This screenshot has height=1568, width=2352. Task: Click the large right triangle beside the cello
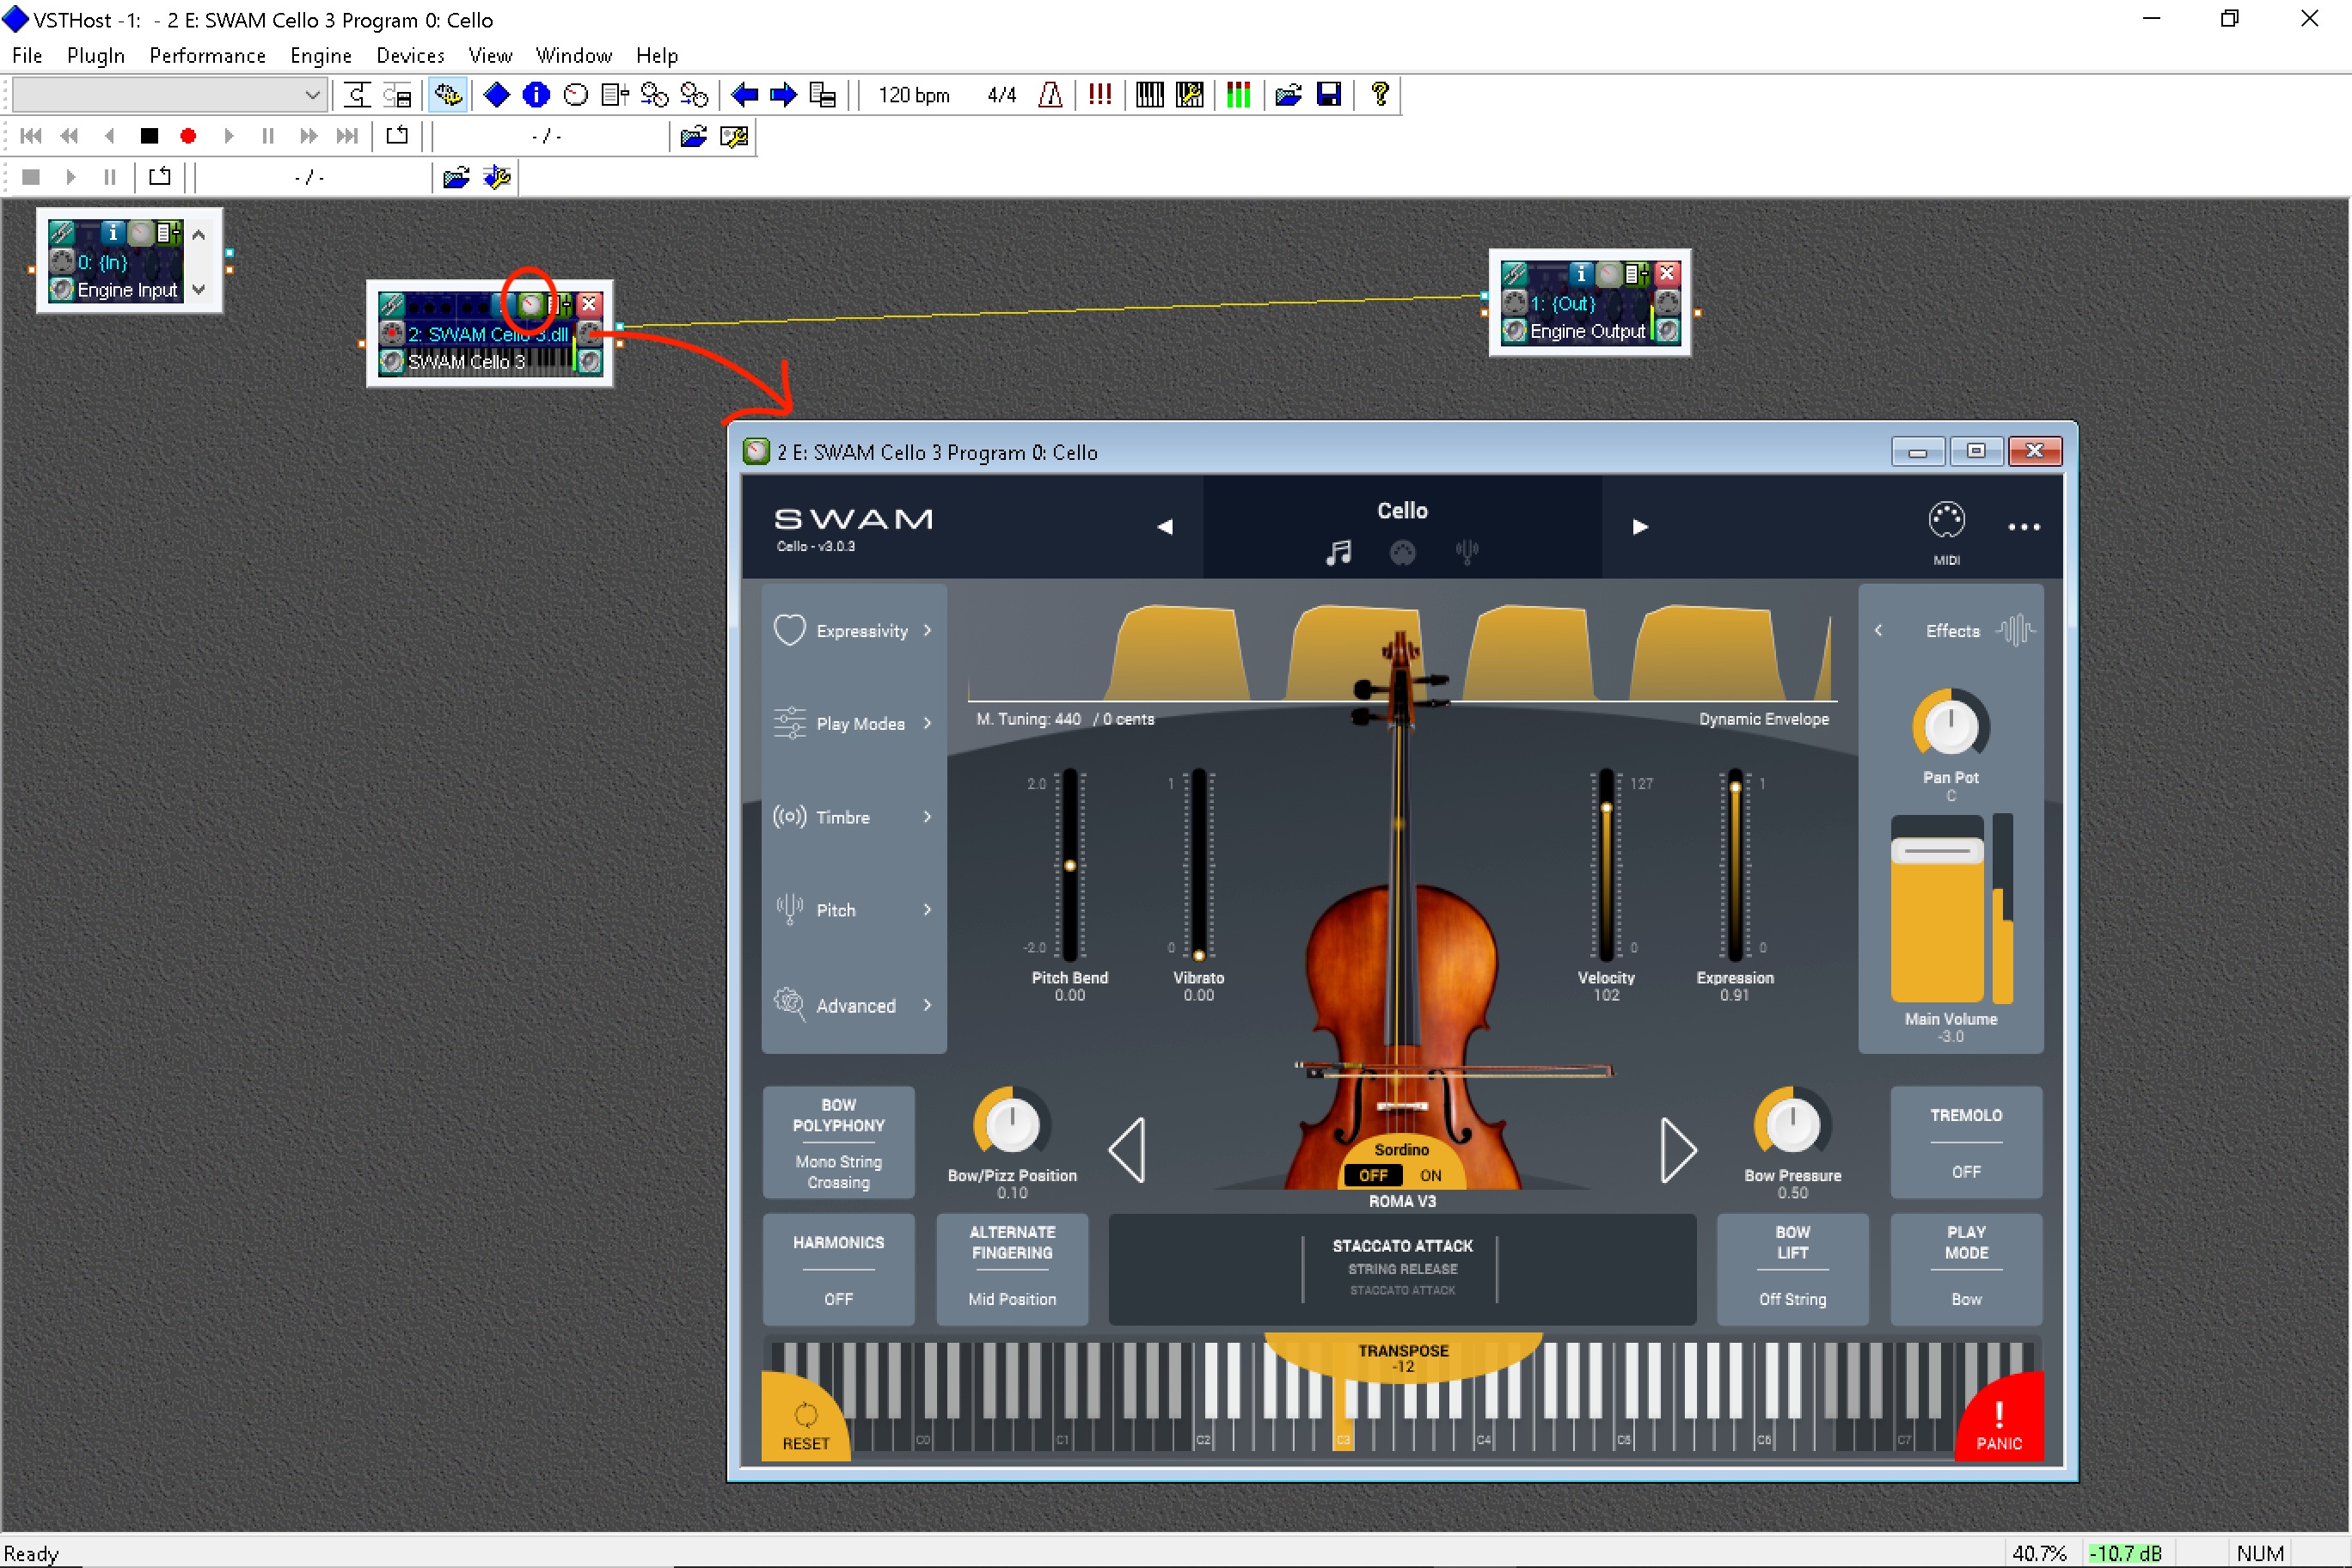[x=1678, y=1150]
